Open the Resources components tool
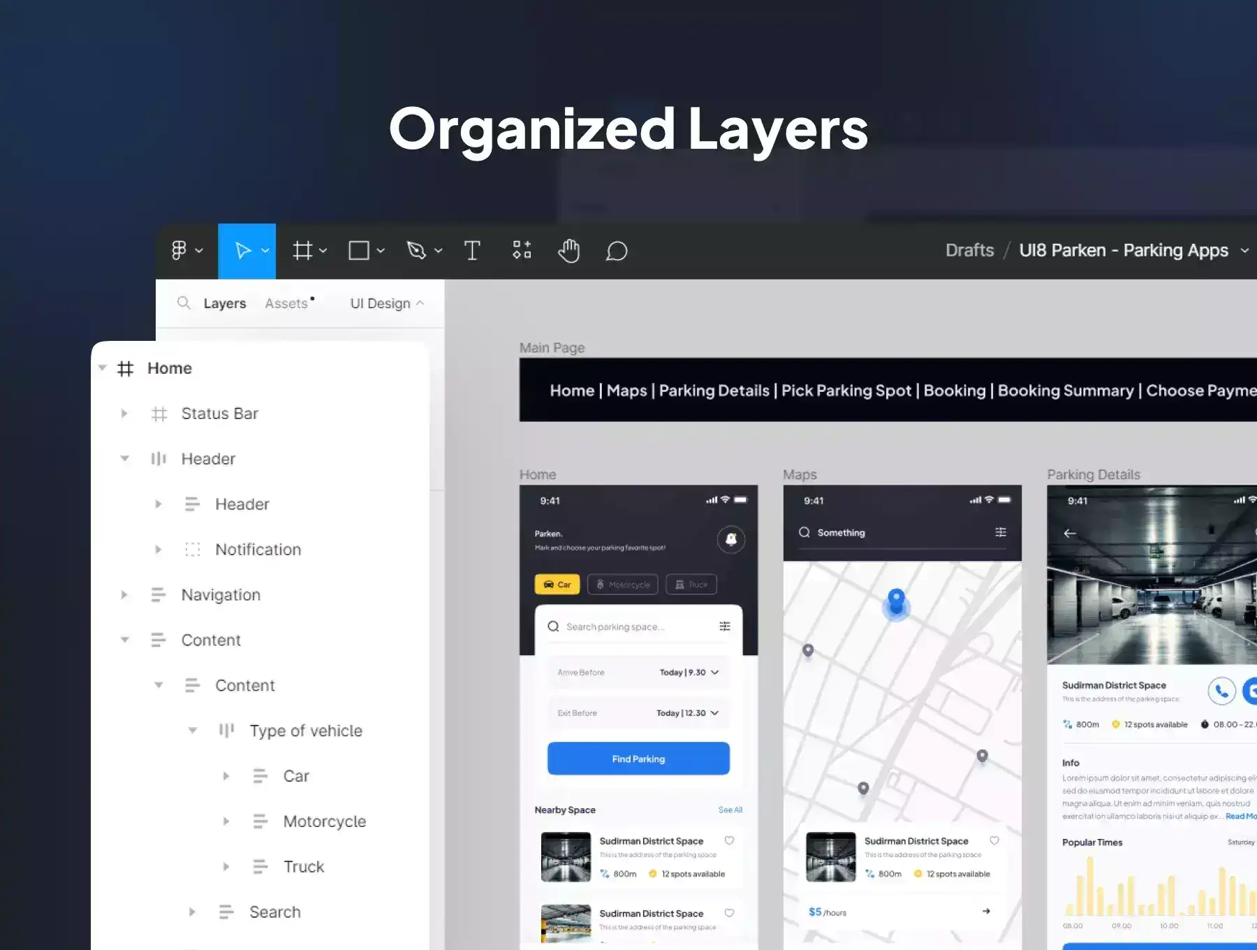1257x950 pixels. pyautogui.click(x=522, y=250)
